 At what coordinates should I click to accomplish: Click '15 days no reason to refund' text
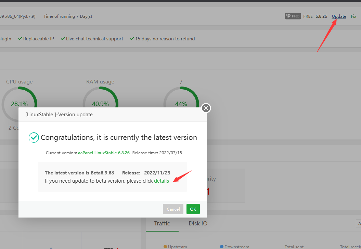tap(165, 39)
